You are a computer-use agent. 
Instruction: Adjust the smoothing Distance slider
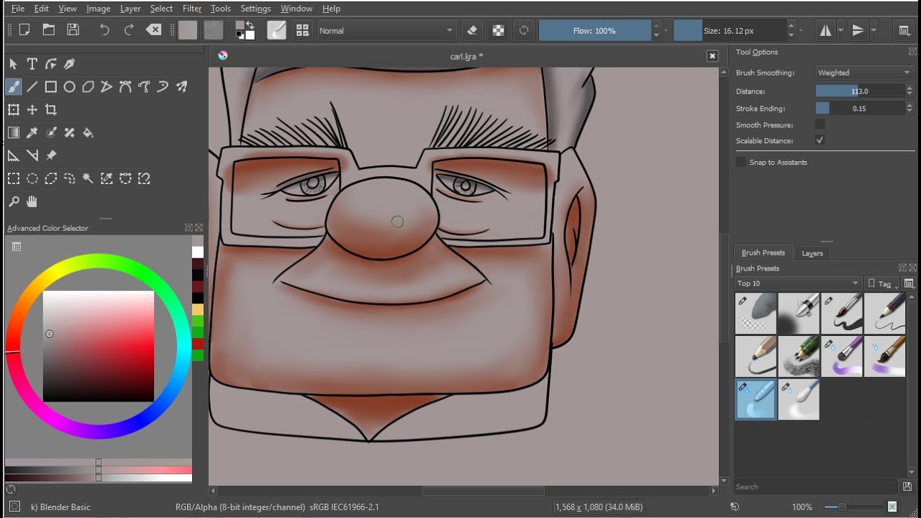(859, 91)
